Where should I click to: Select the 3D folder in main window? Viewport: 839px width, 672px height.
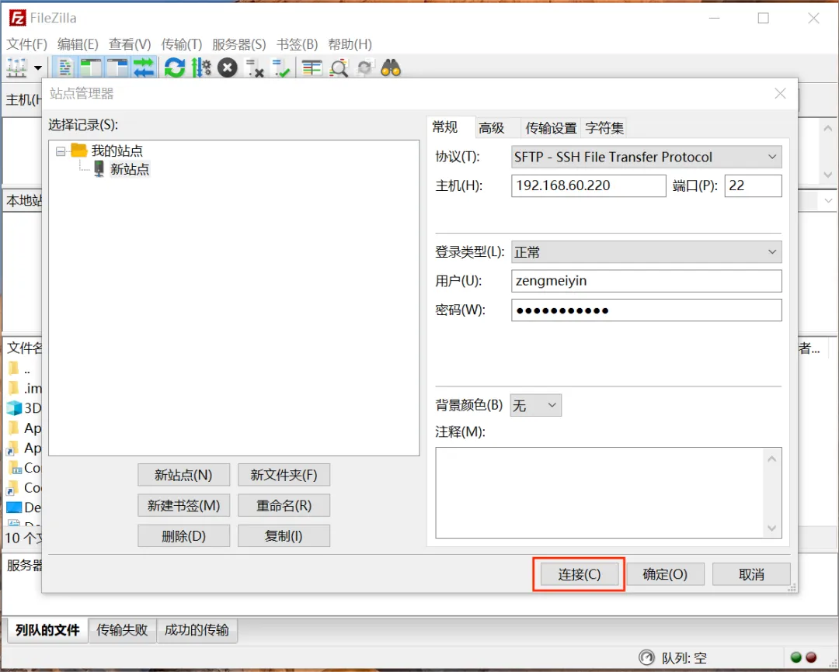point(23,408)
